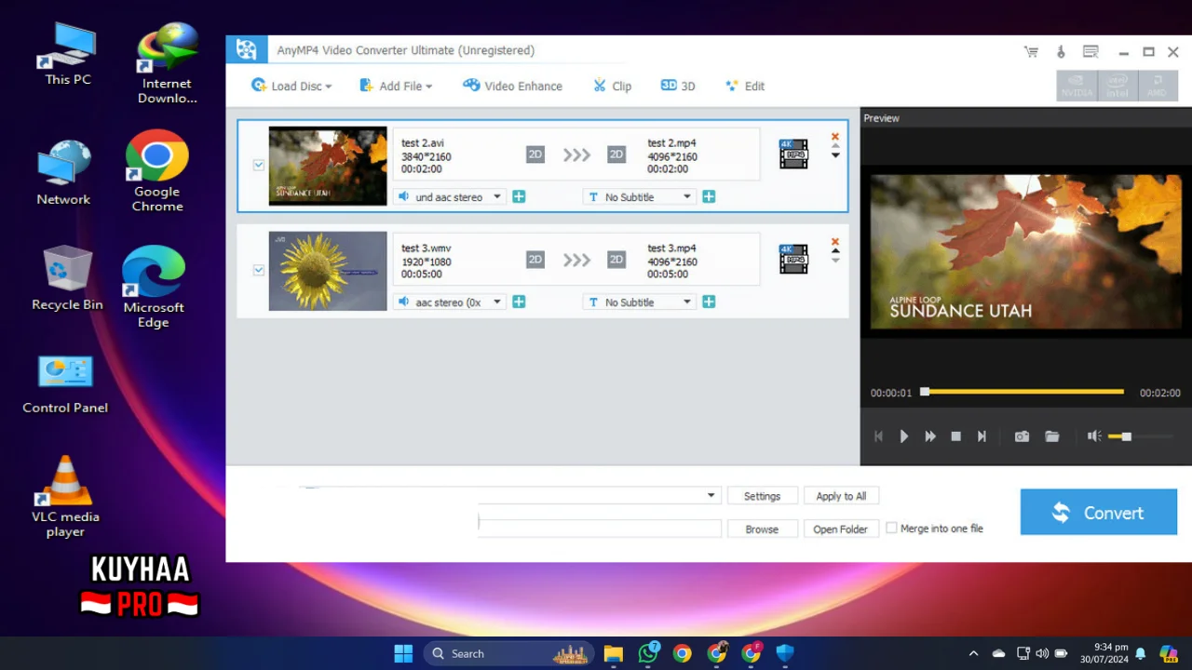This screenshot has width=1192, height=670.
Task: Open Google Chrome desktop shortcut
Action: coord(156,171)
